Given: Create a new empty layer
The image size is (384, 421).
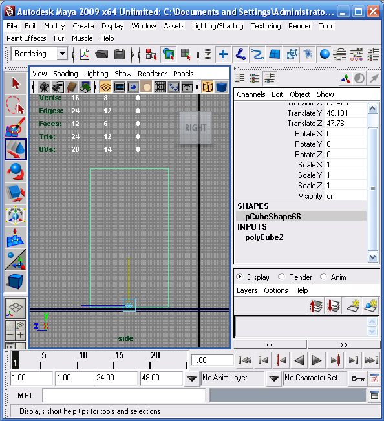Looking at the screenshot, I should tap(352, 306).
